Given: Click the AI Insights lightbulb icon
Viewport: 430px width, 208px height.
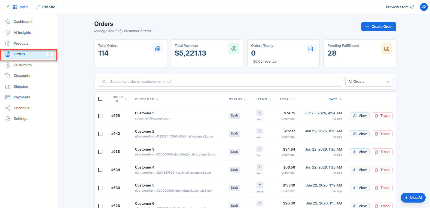Looking at the screenshot, I should point(8,33).
